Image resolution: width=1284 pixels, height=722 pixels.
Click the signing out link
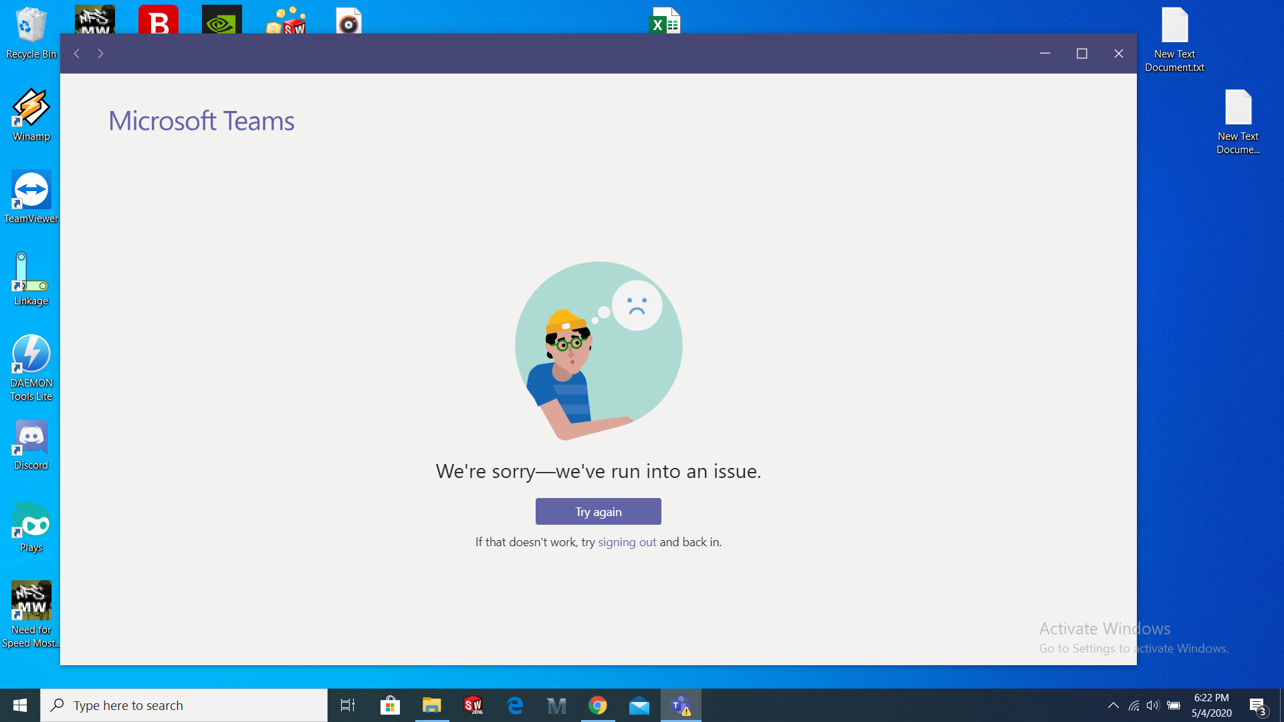(627, 542)
